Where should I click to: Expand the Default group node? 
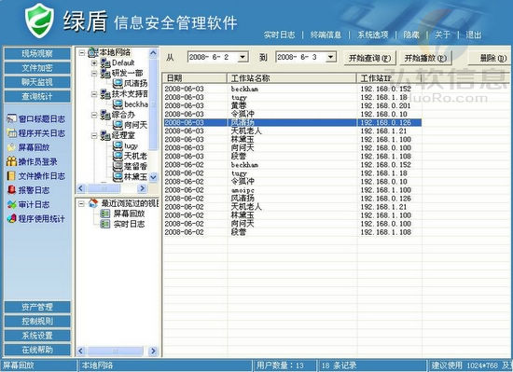click(94, 62)
